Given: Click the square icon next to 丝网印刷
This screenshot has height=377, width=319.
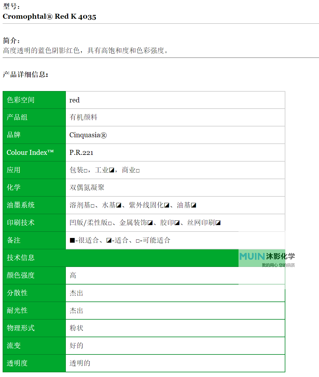Looking at the screenshot, I should pos(218,222).
